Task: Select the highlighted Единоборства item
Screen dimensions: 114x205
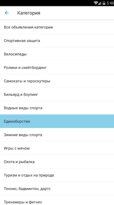Action: click(x=57, y=121)
